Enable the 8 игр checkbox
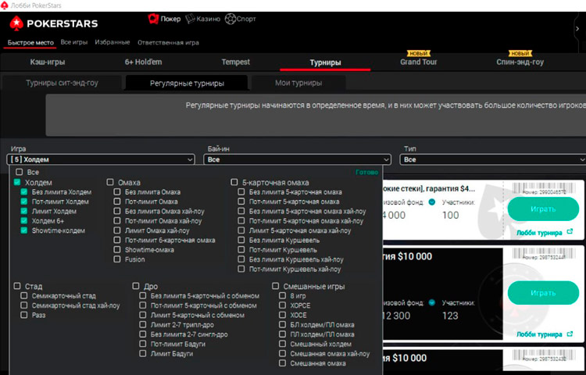The width and height of the screenshot is (586, 375). (x=283, y=295)
